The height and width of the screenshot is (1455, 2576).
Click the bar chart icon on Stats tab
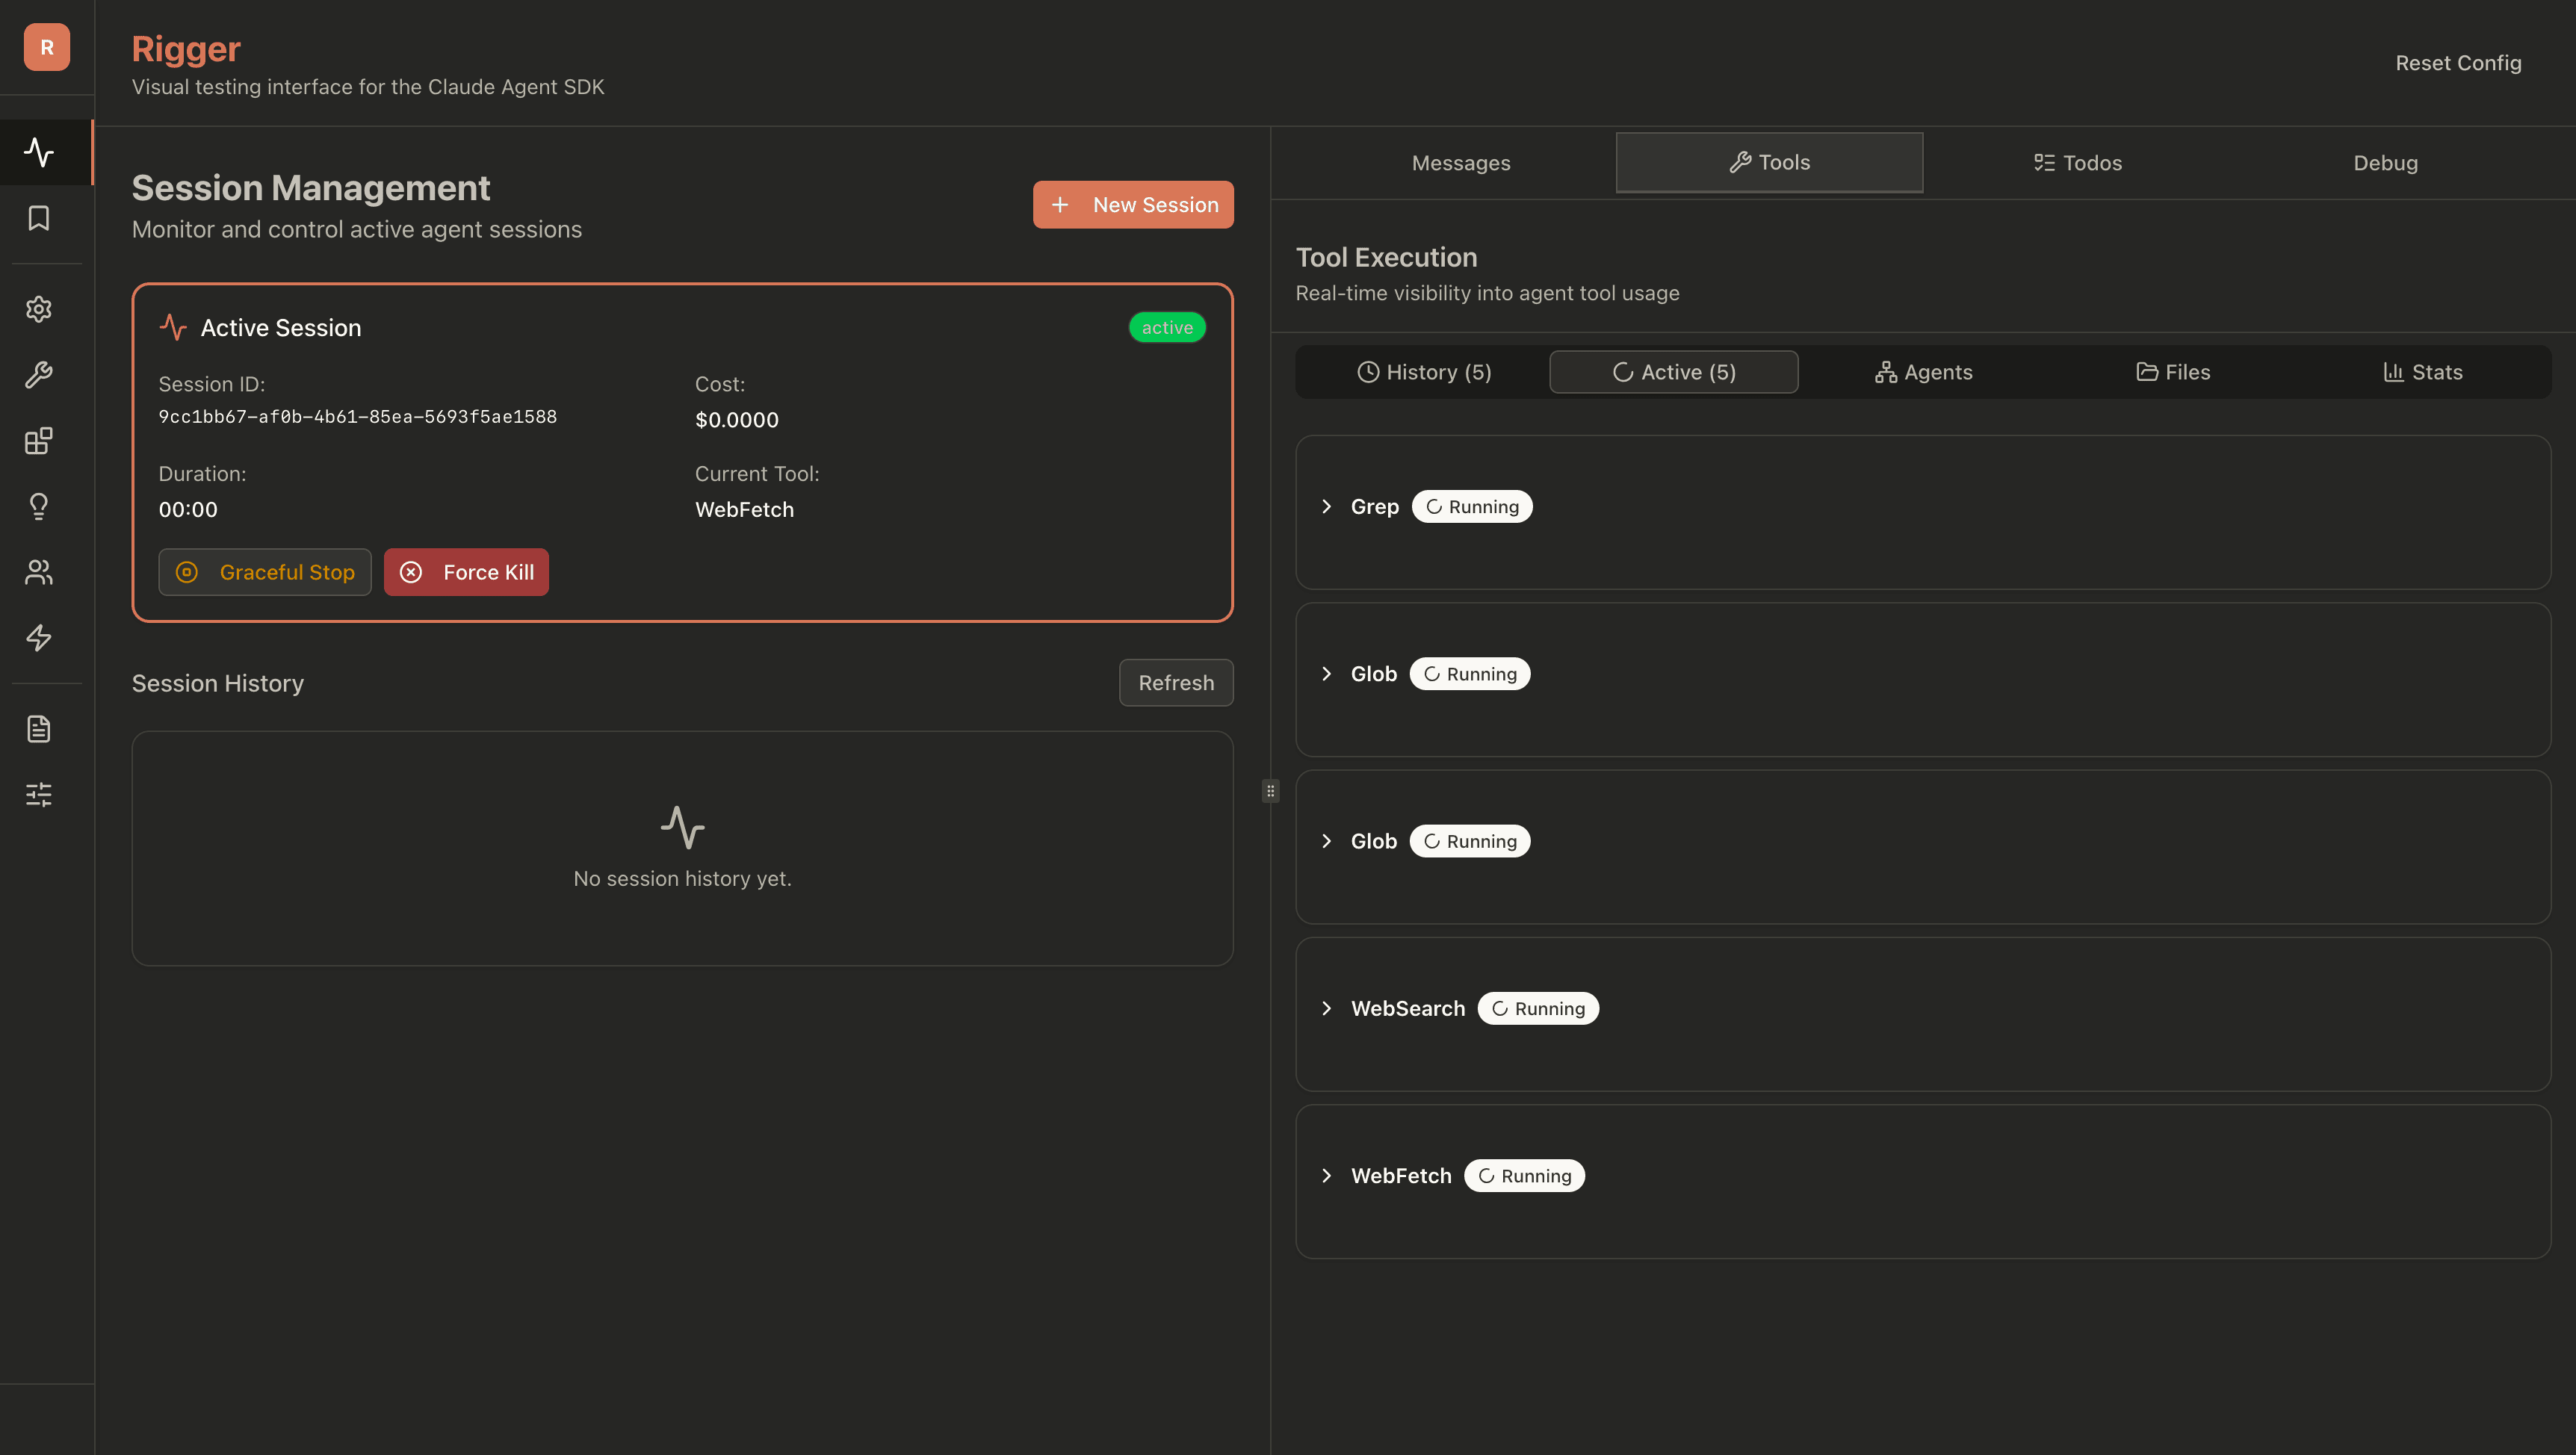coord(2394,372)
